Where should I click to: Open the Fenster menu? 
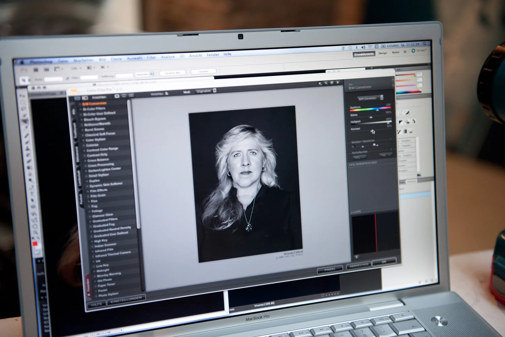pyautogui.click(x=213, y=55)
